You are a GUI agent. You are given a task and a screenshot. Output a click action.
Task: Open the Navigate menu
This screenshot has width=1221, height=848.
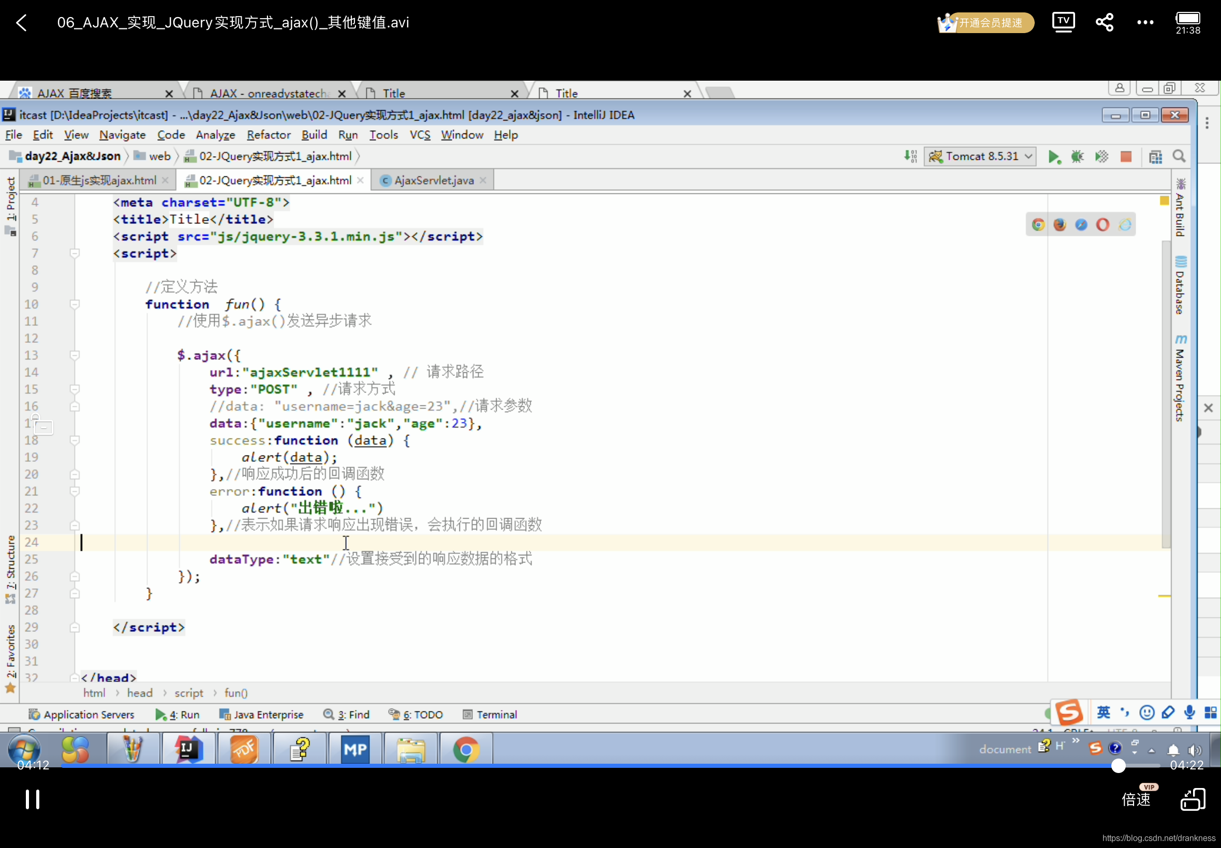tap(122, 135)
